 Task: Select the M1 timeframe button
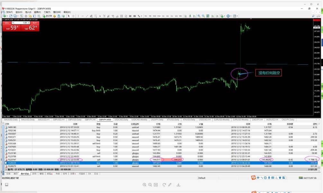click(146, 16)
